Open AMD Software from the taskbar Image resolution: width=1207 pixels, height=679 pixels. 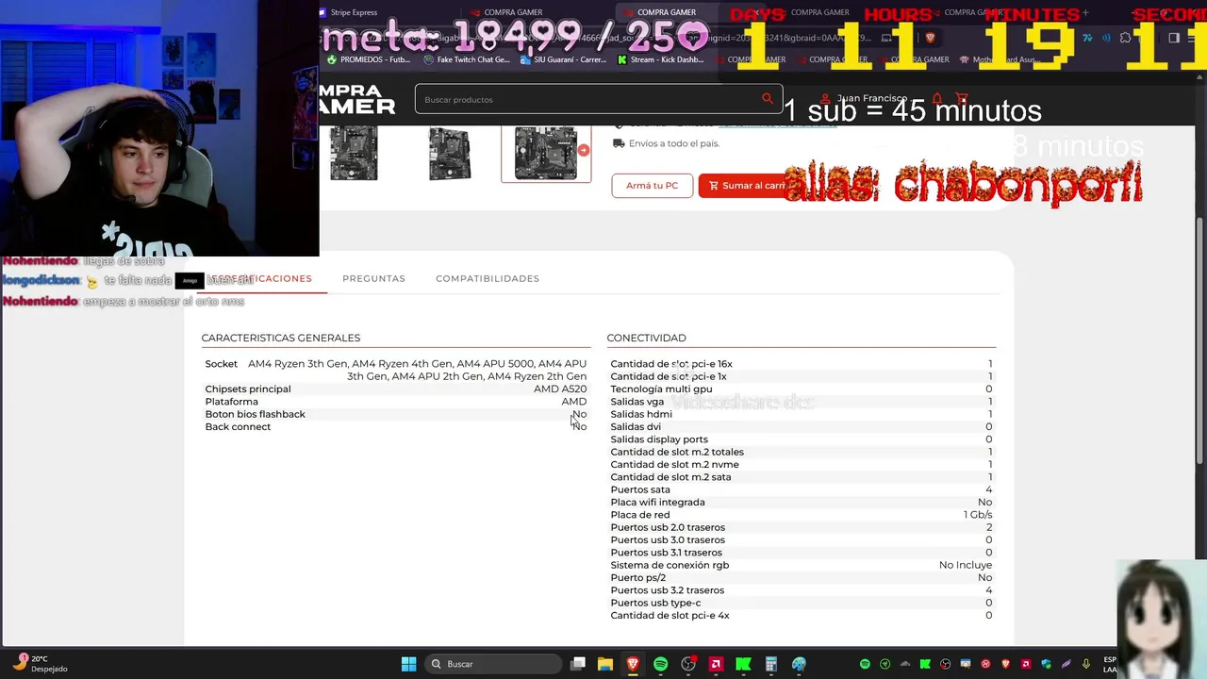(716, 664)
